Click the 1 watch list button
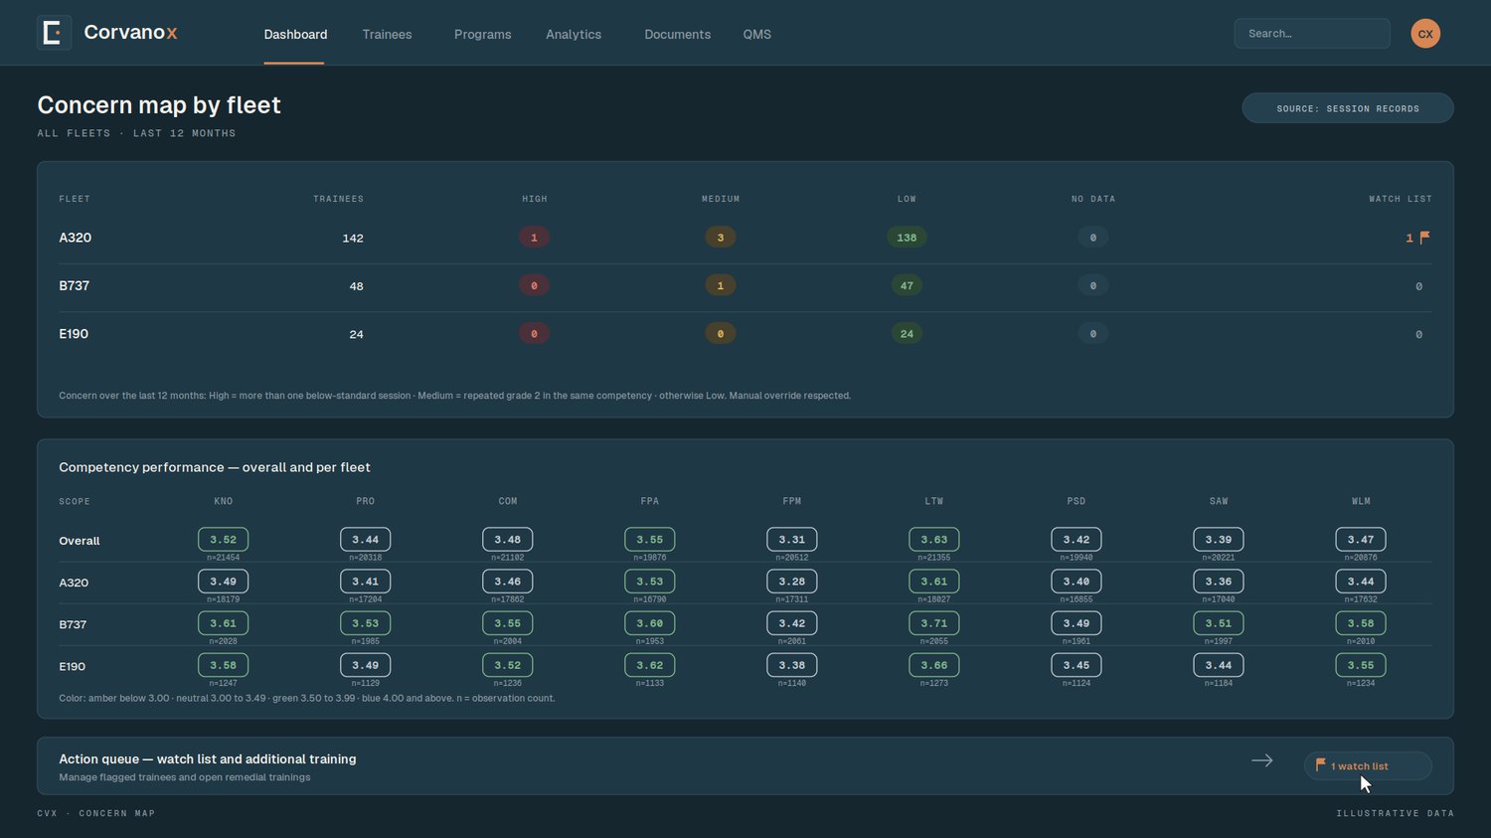This screenshot has width=1491, height=838. (1368, 765)
